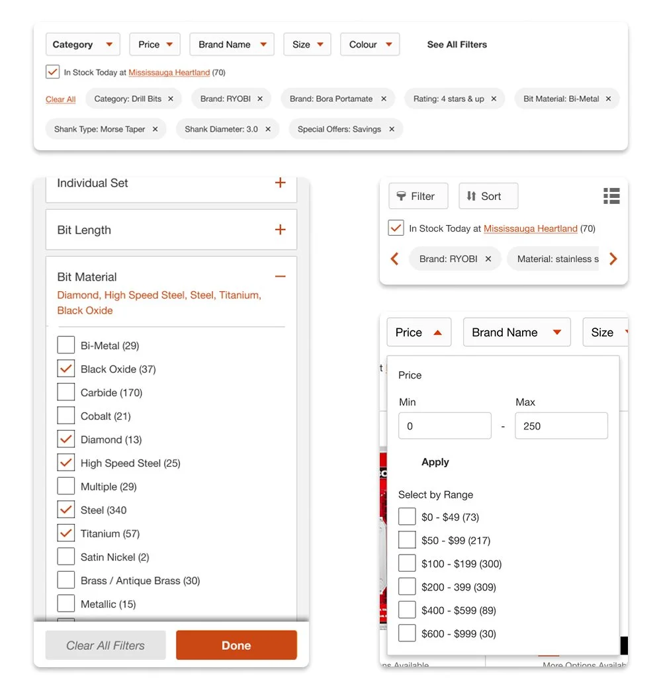Click the Max price input field

561,426
